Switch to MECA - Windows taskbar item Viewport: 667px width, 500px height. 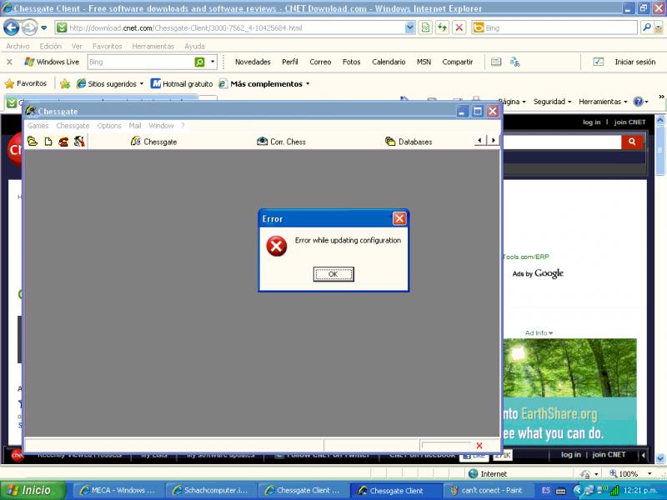pos(118,490)
